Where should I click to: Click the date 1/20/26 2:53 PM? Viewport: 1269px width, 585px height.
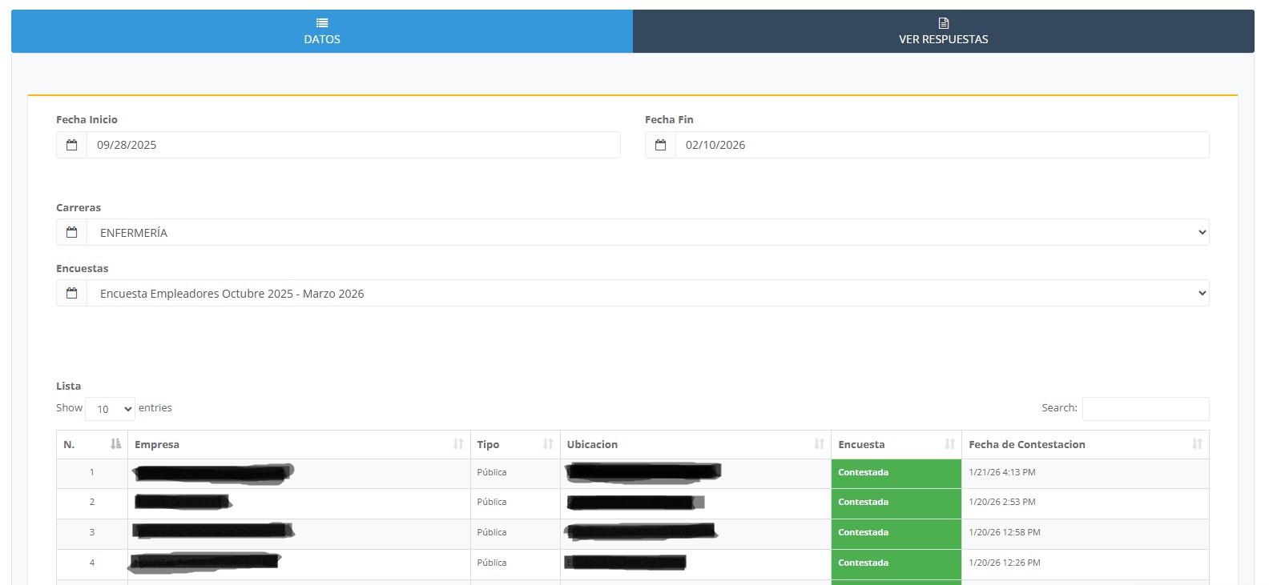pyautogui.click(x=1002, y=503)
